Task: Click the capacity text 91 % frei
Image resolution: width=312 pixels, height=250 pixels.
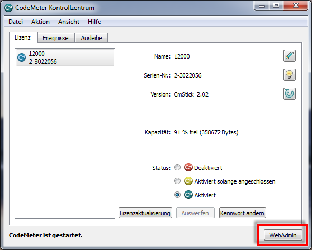Action: [x=206, y=132]
